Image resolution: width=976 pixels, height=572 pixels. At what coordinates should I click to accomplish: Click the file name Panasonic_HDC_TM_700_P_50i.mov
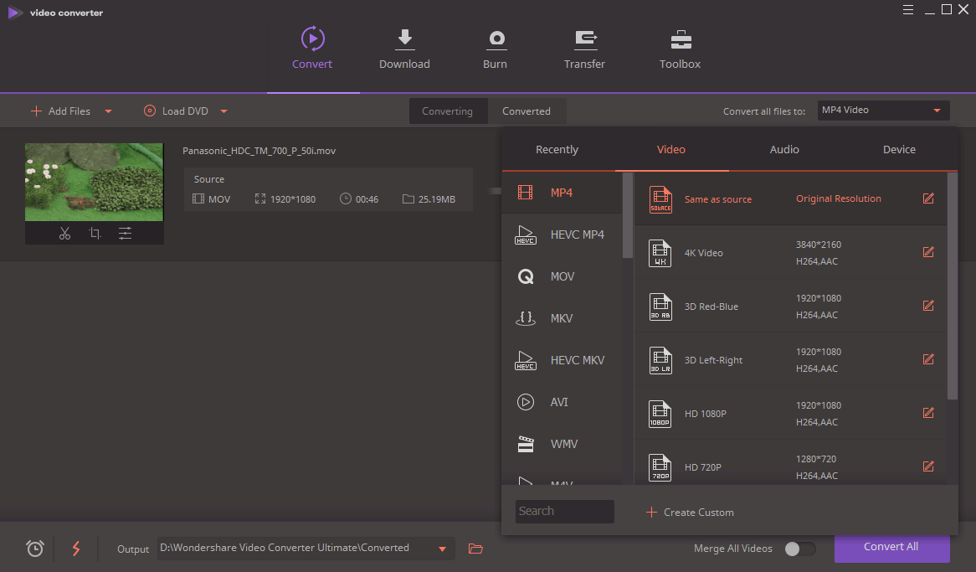259,151
